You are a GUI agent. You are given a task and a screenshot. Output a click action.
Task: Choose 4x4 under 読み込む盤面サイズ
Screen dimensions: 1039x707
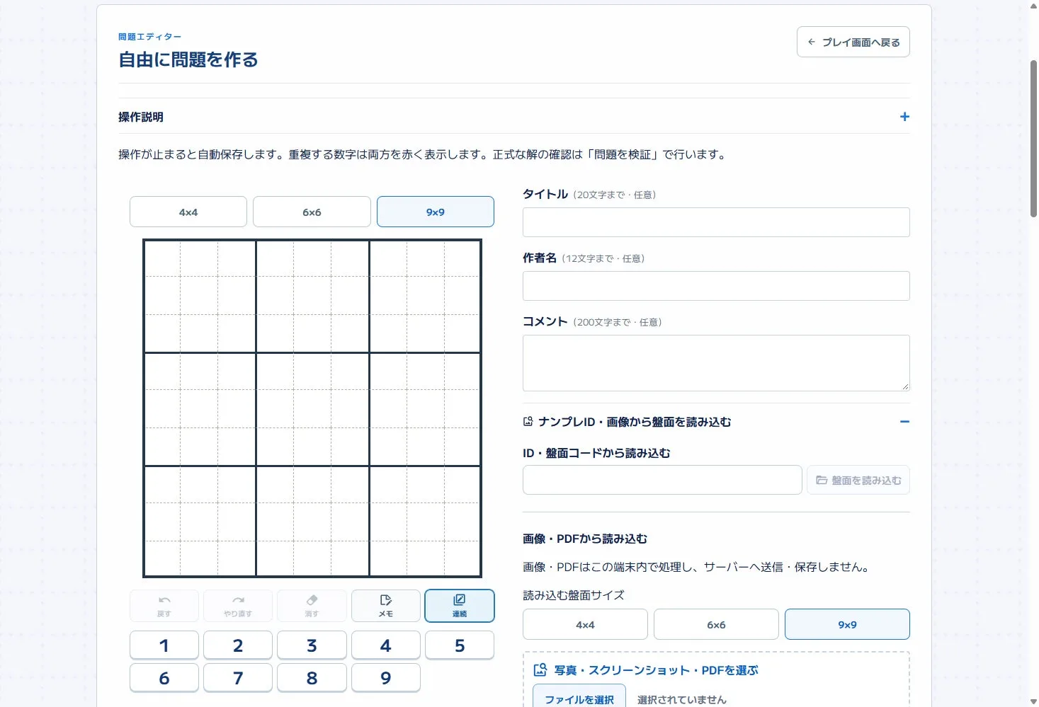[586, 624]
